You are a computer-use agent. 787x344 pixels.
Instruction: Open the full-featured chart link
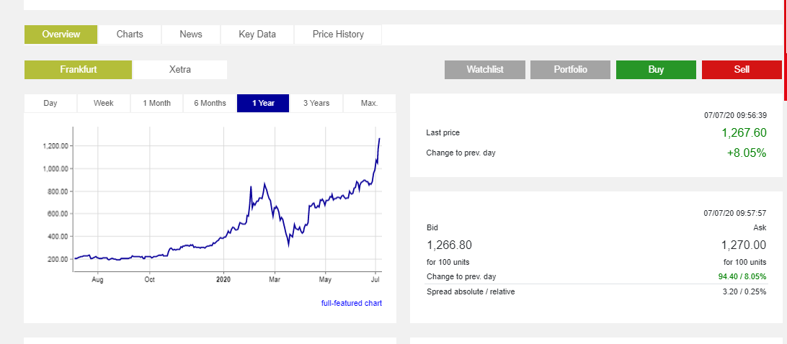(352, 303)
